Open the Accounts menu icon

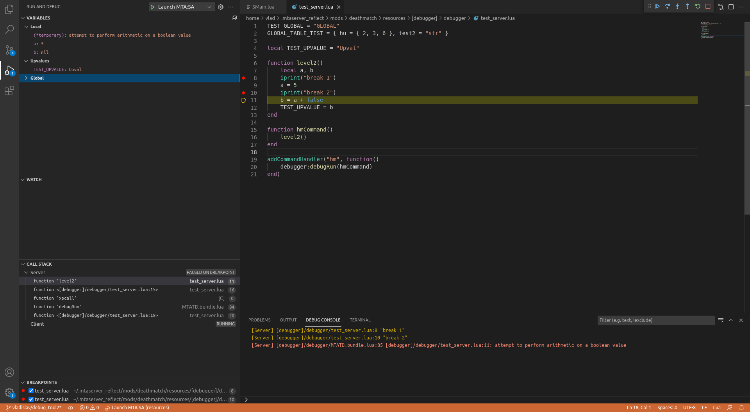coord(9,372)
